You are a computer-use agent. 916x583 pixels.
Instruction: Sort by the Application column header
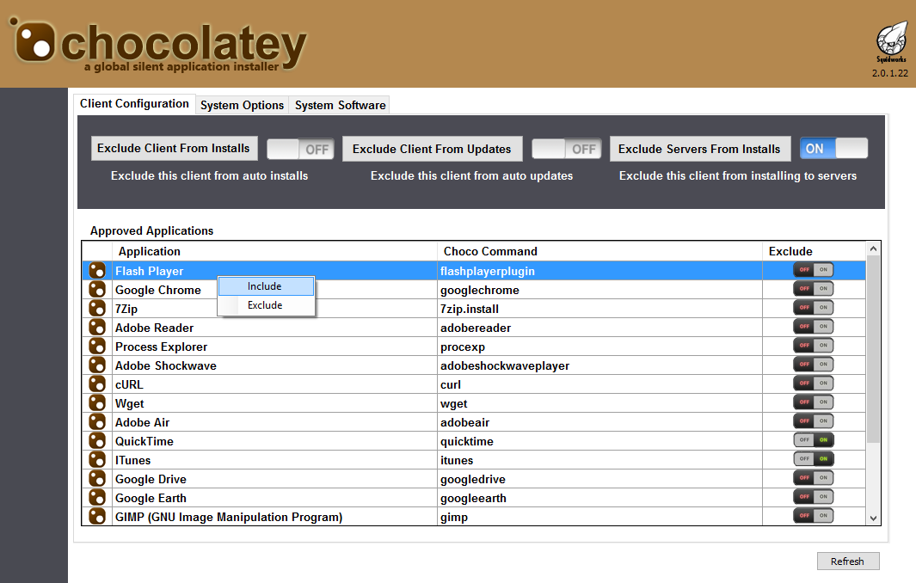[x=274, y=251]
